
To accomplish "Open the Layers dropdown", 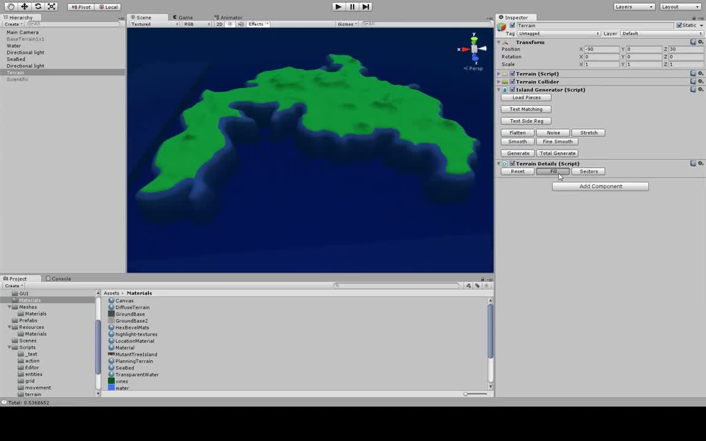I will [633, 7].
